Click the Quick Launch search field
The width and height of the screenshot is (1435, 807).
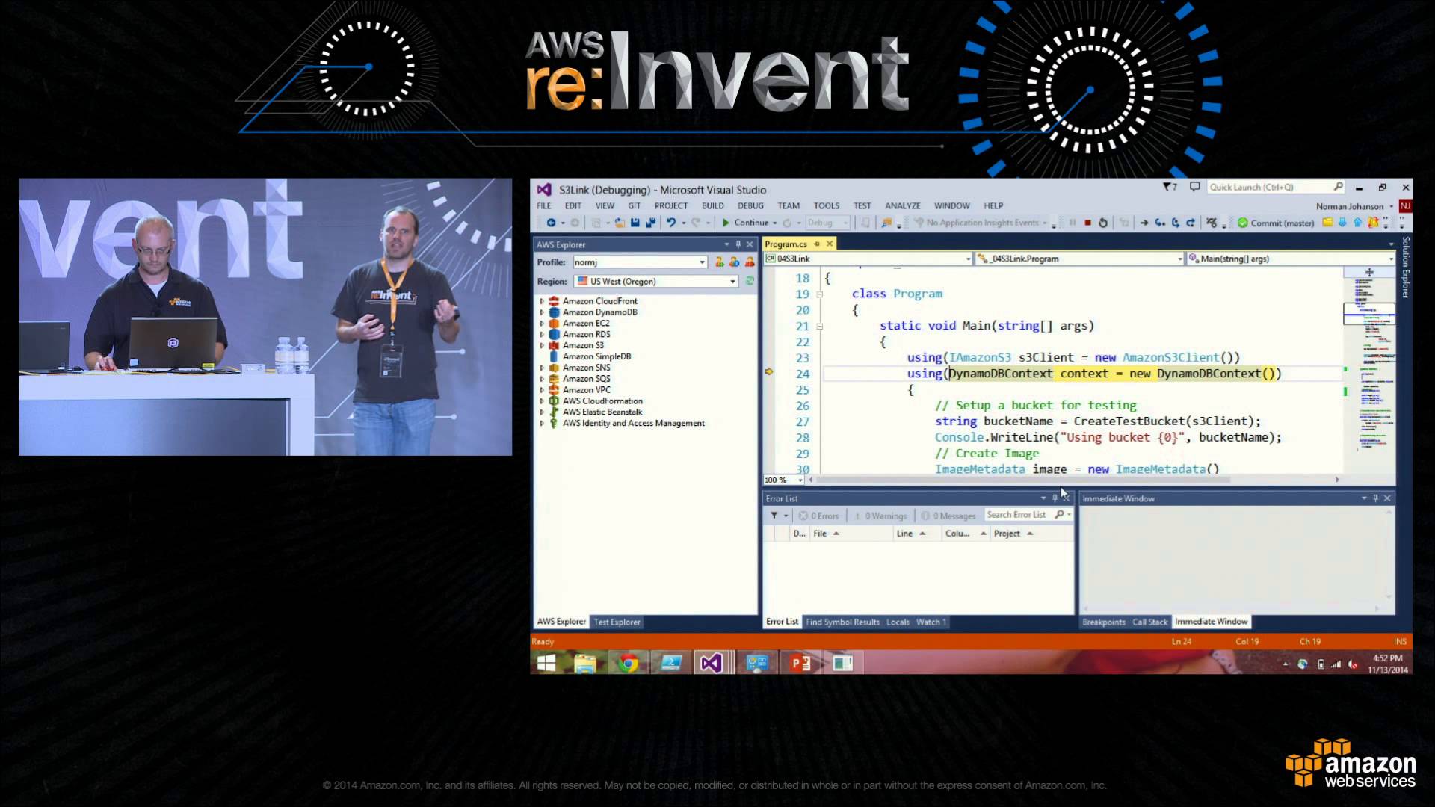[1276, 187]
